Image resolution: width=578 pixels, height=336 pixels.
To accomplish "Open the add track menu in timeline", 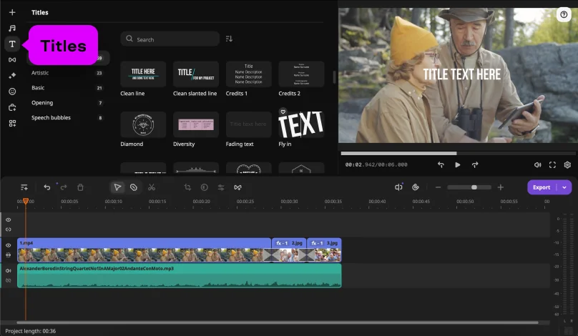I will pyautogui.click(x=24, y=187).
